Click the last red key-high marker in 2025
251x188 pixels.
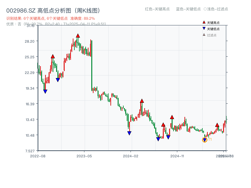point(217,125)
